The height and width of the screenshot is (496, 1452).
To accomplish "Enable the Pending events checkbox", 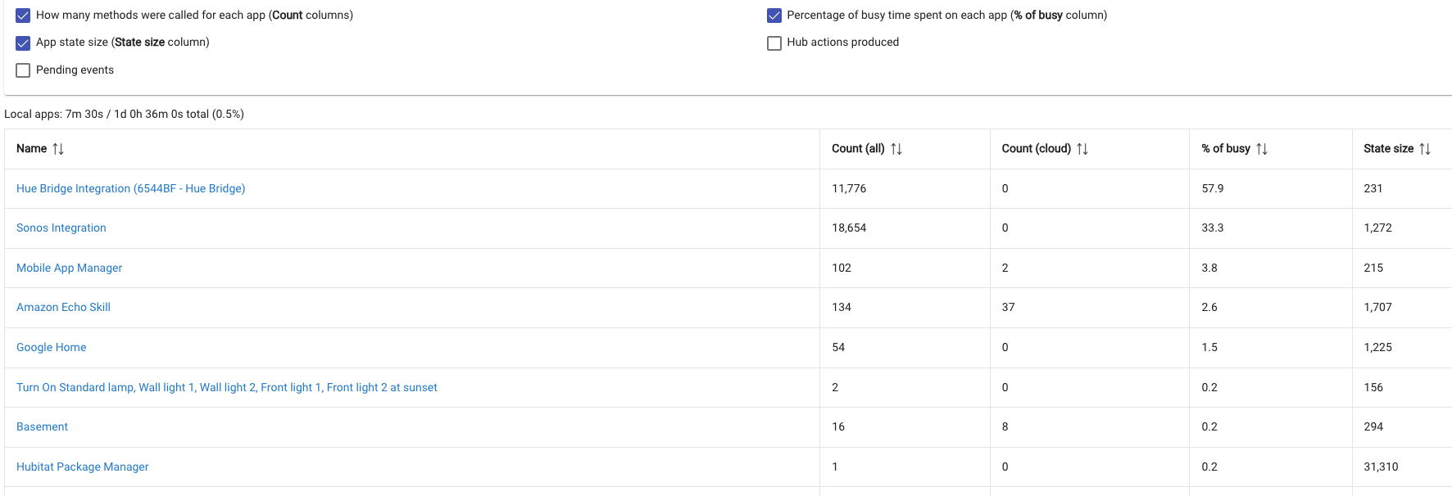I will point(23,70).
